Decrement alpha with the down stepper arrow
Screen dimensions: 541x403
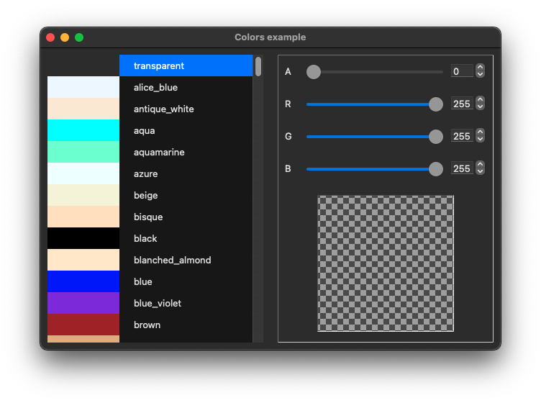pyautogui.click(x=480, y=74)
